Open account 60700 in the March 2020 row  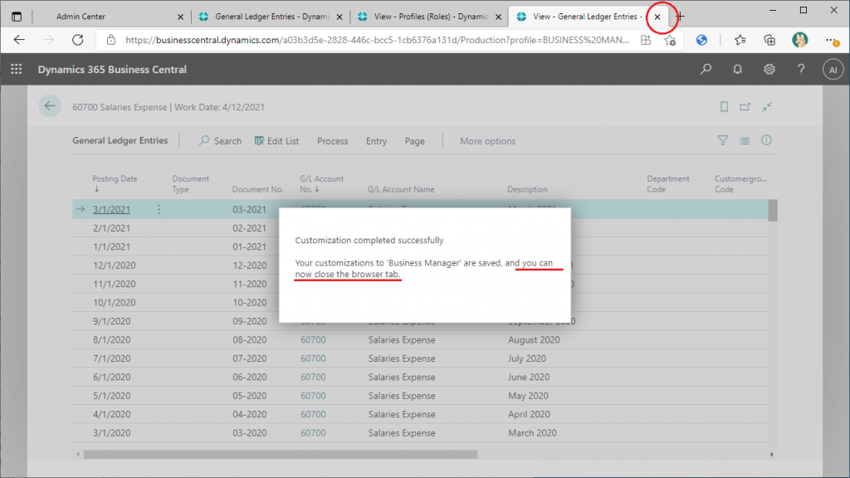point(313,432)
